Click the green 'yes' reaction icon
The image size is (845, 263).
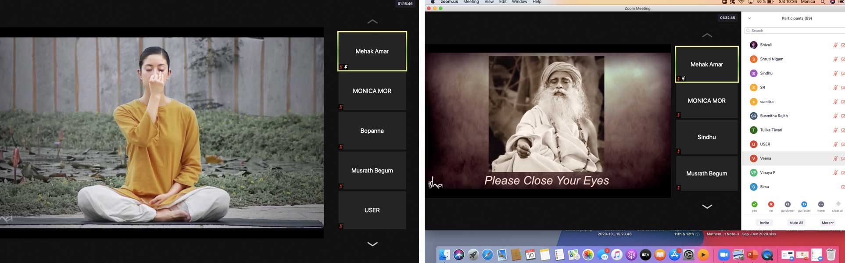pyautogui.click(x=754, y=204)
